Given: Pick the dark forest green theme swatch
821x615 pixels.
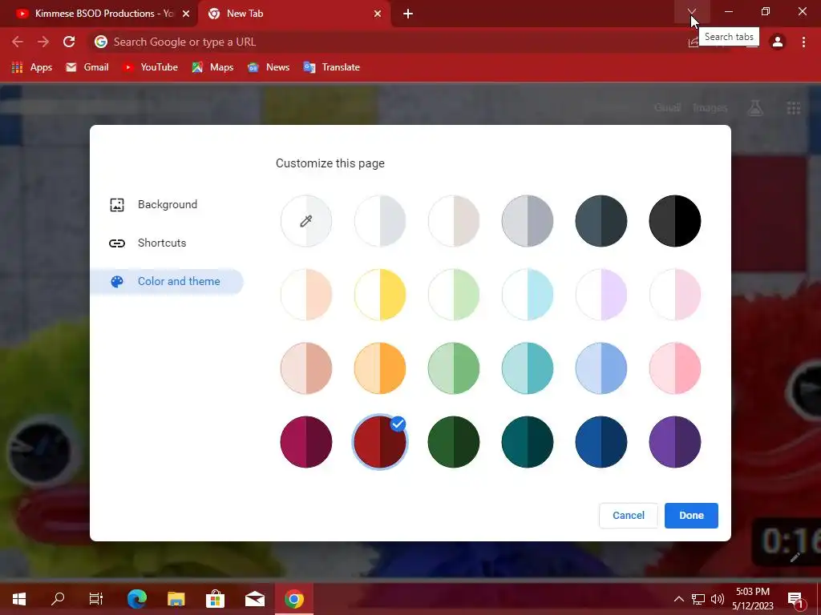Looking at the screenshot, I should click(454, 442).
